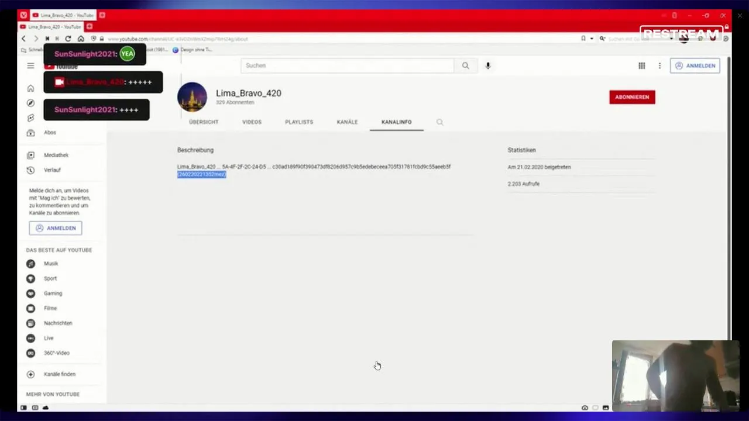749x421 pixels.
Task: Open a new tab in upper tab bar
Action: point(102,15)
